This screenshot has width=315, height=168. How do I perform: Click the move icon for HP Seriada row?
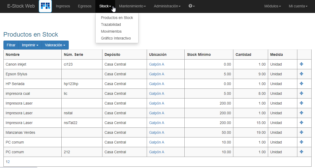click(301, 84)
